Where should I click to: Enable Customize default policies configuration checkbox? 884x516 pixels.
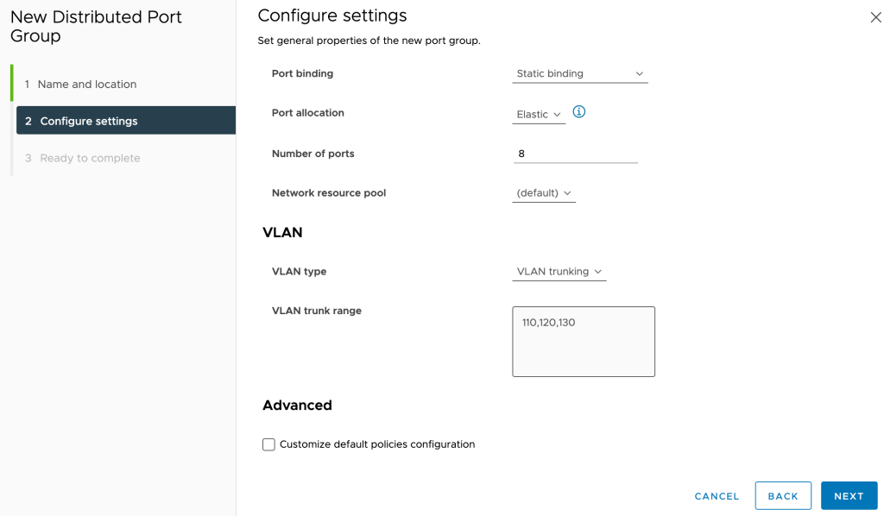coord(269,444)
